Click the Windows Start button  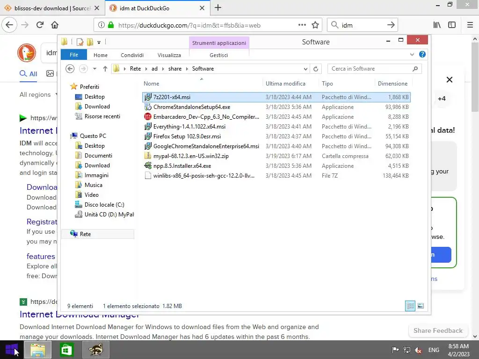click(x=12, y=350)
